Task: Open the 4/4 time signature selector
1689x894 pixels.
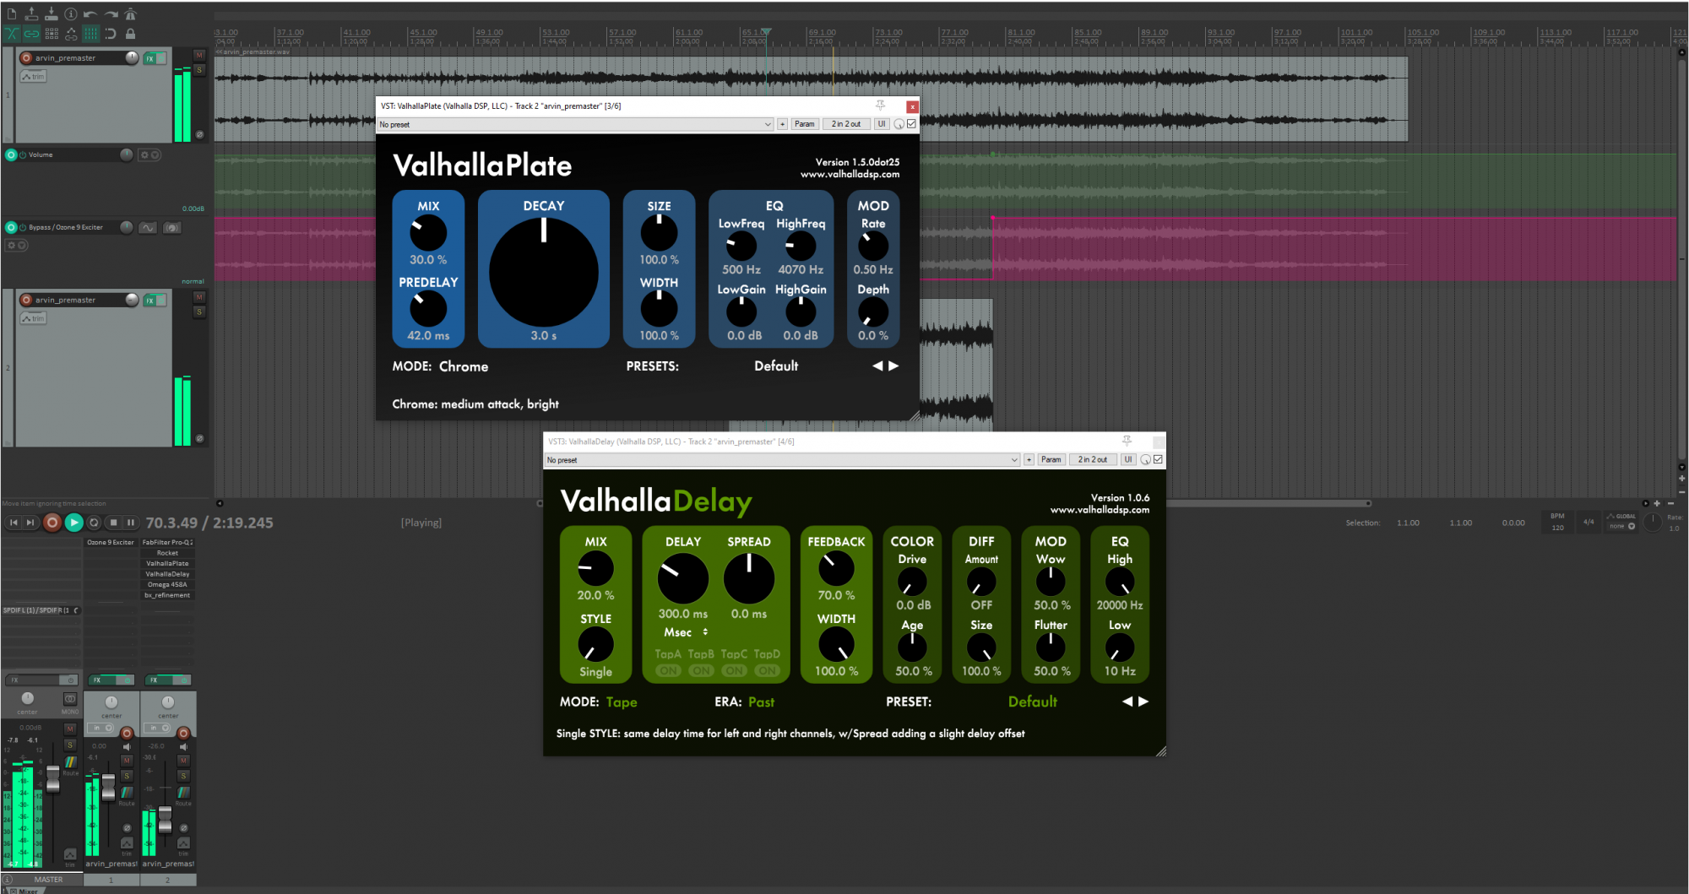Action: coord(1588,522)
